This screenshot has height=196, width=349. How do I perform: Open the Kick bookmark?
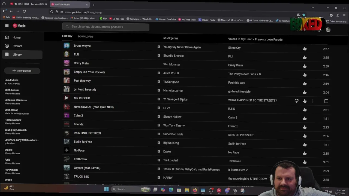(x=103, y=19)
